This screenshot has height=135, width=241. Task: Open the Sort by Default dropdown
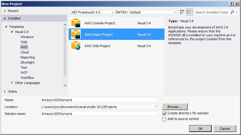click(x=153, y=12)
